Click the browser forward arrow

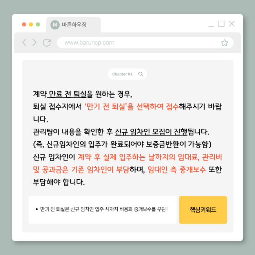(x=34, y=43)
